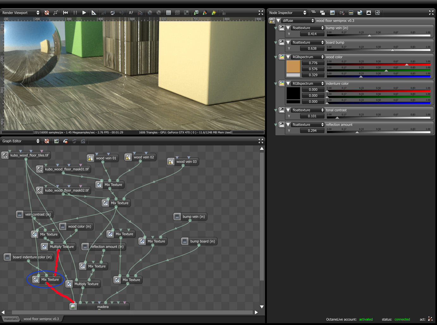Image resolution: width=437 pixels, height=325 pixels.
Task: Open the Render Viewport panel type dropdown
Action: (x=21, y=13)
